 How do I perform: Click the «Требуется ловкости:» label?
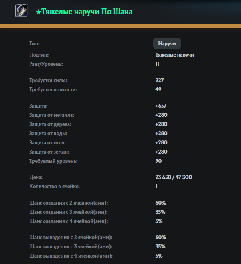(x=53, y=89)
